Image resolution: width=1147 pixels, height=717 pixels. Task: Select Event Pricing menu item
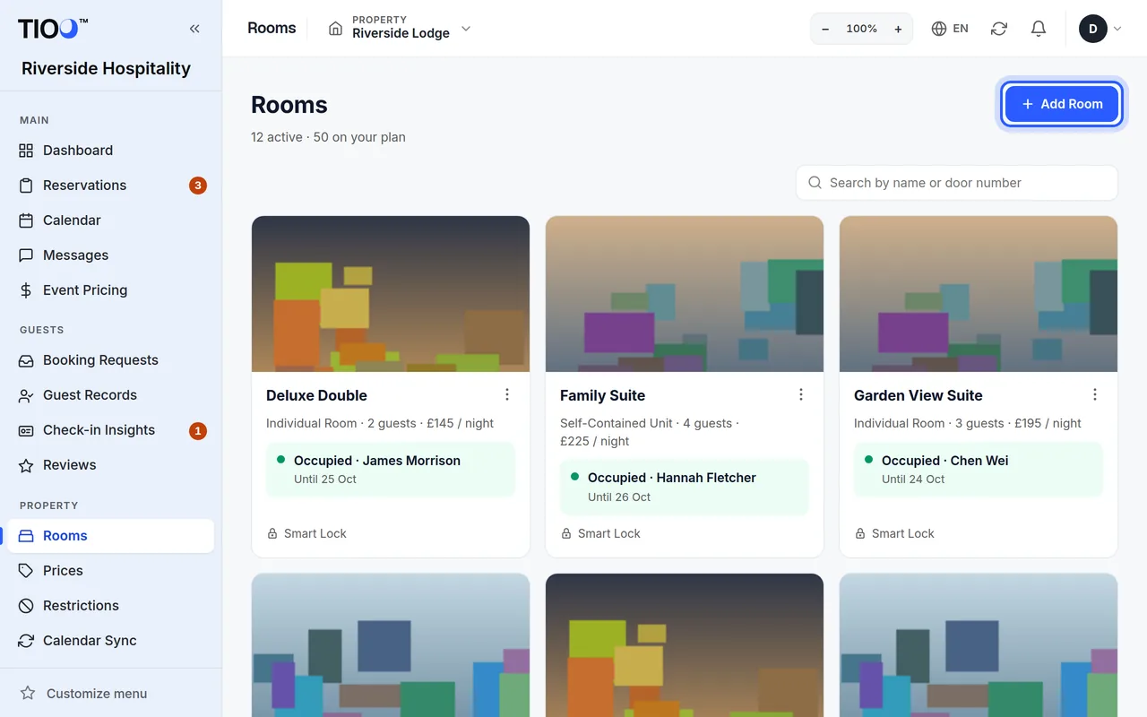(x=110, y=290)
